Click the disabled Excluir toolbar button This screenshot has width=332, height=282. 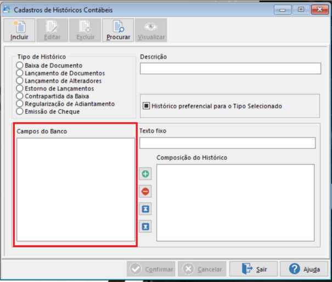(x=85, y=30)
